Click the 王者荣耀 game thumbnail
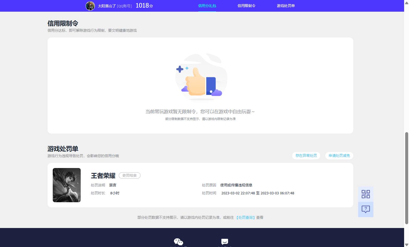 [67, 185]
